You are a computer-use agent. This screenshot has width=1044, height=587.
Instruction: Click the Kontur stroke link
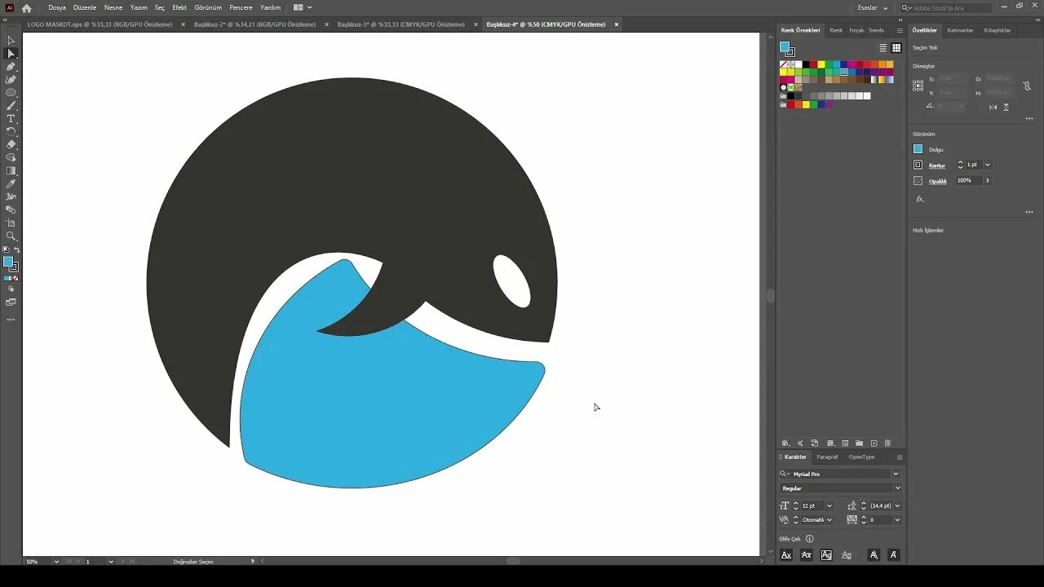click(x=937, y=166)
